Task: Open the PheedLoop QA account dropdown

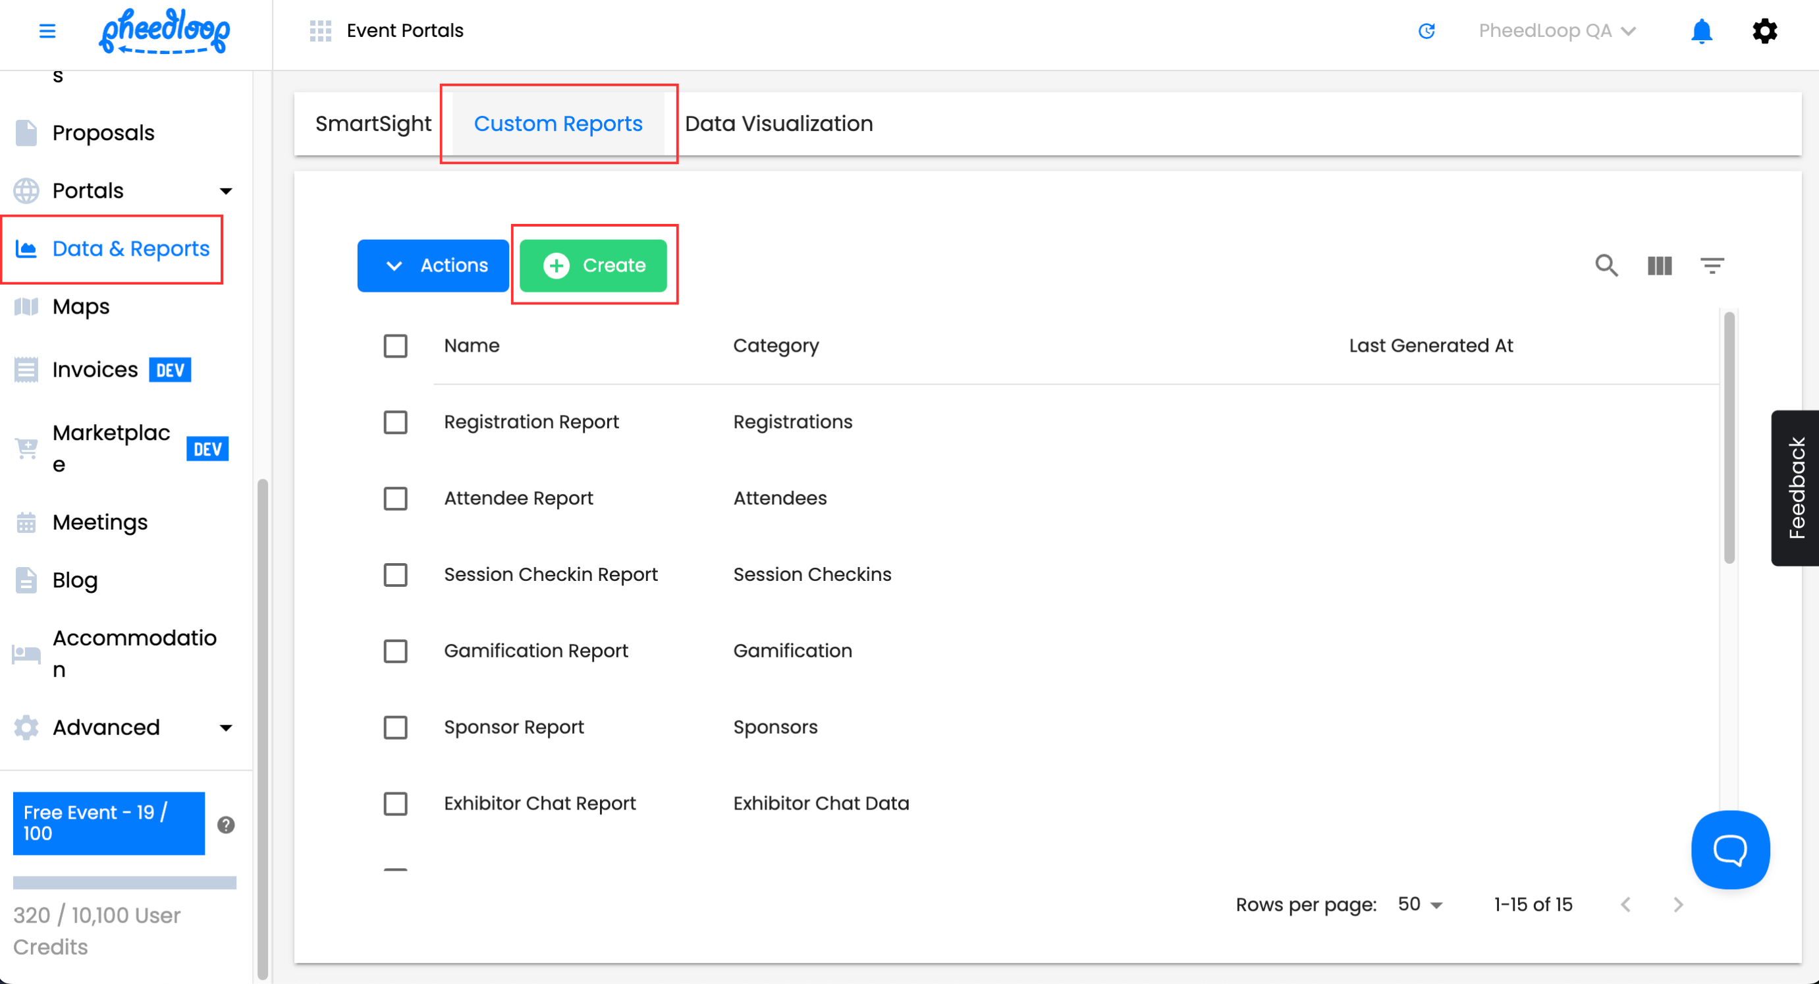Action: 1556,31
